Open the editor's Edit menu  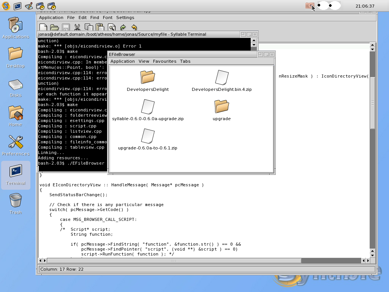point(82,17)
